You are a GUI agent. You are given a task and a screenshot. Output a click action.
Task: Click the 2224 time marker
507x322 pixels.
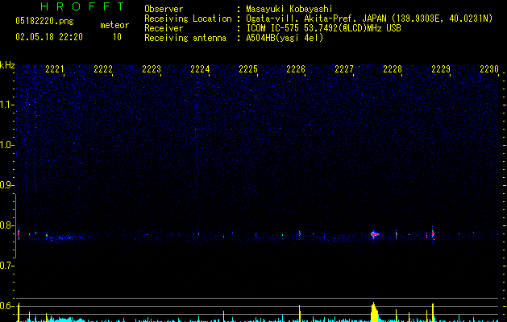point(200,69)
